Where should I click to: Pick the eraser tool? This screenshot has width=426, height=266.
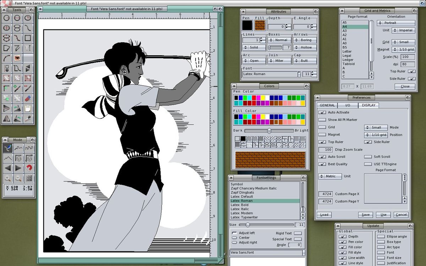[x=28, y=98]
